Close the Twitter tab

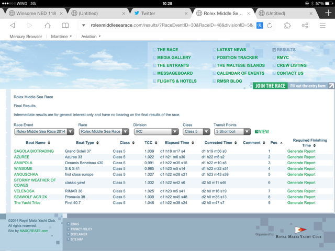186,14
